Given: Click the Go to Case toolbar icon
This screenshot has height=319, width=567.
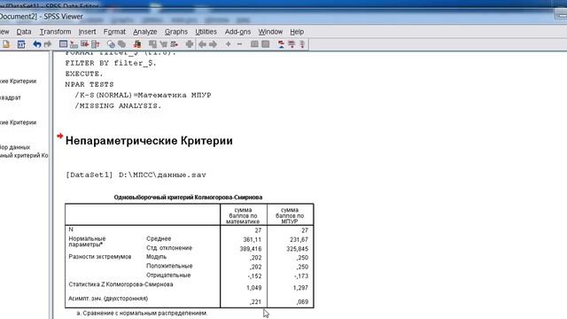Looking at the screenshot, I should point(74,44).
